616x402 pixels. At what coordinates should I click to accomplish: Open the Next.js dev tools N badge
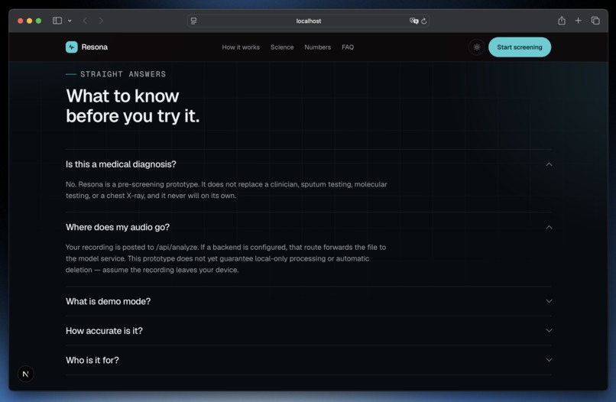click(25, 374)
